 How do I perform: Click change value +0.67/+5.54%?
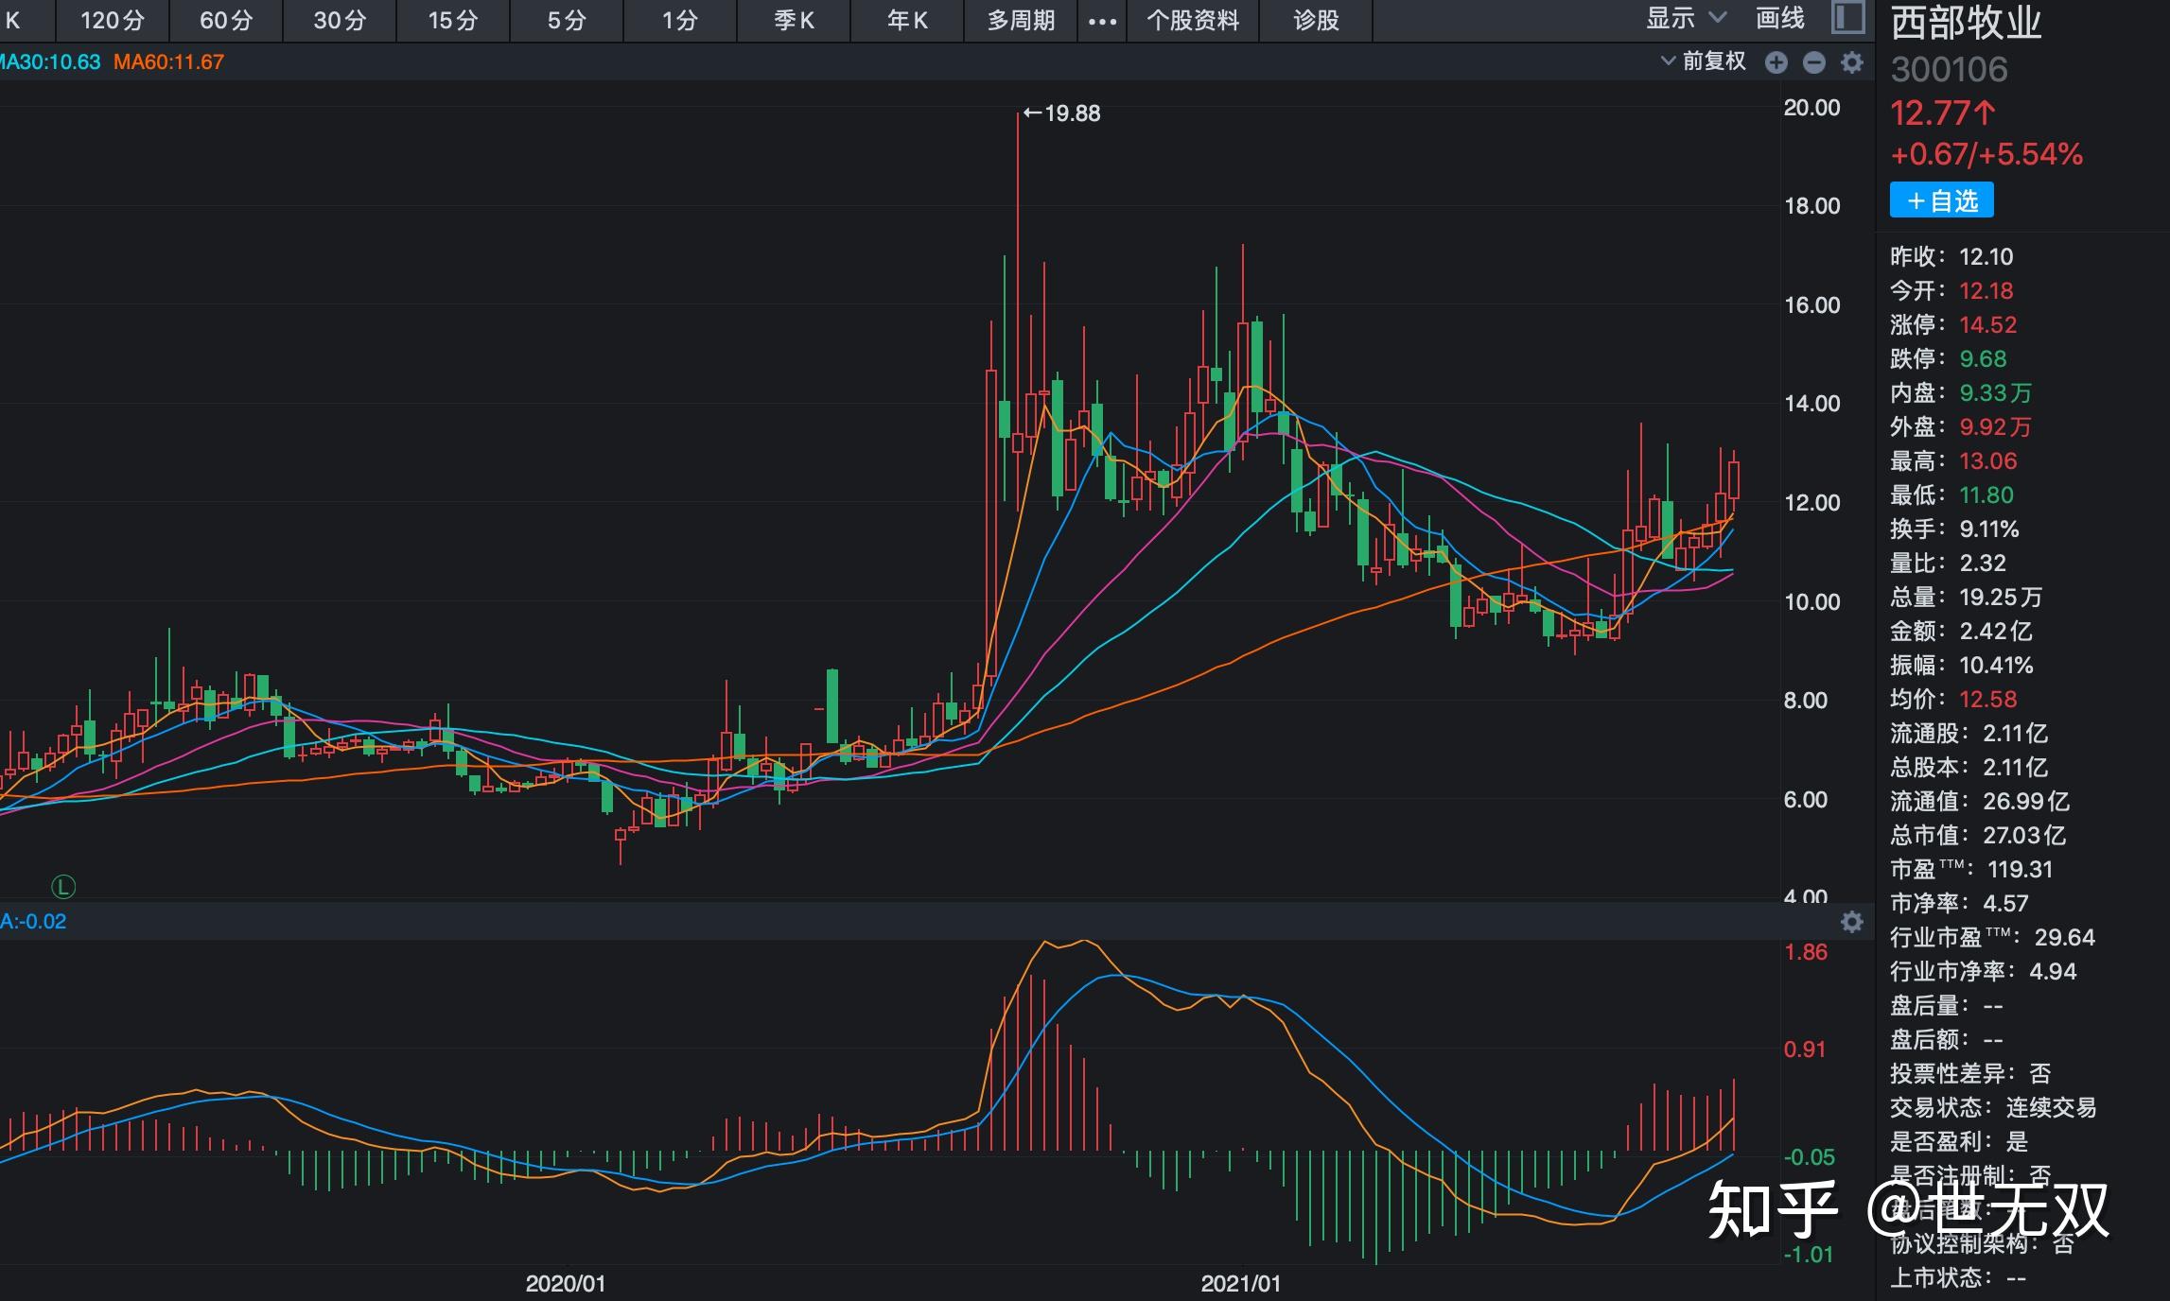pyautogui.click(x=1986, y=154)
